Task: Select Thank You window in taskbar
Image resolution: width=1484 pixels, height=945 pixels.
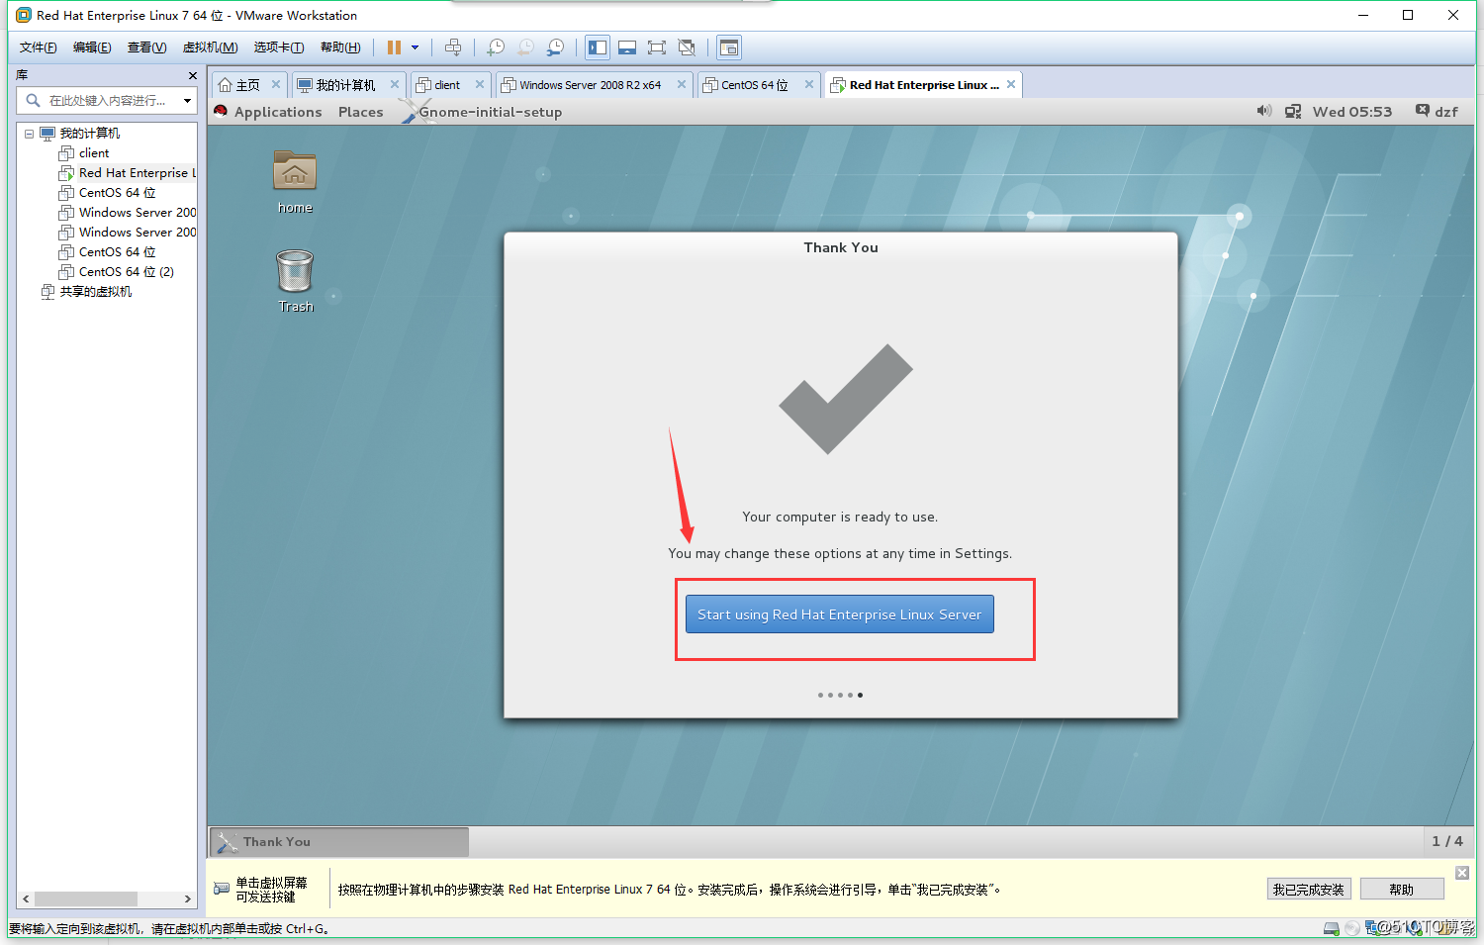Action: (x=339, y=842)
